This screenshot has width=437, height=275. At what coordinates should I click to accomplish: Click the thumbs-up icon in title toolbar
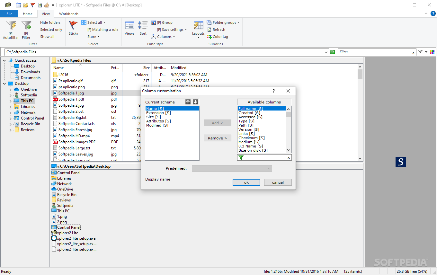(x=47, y=5)
